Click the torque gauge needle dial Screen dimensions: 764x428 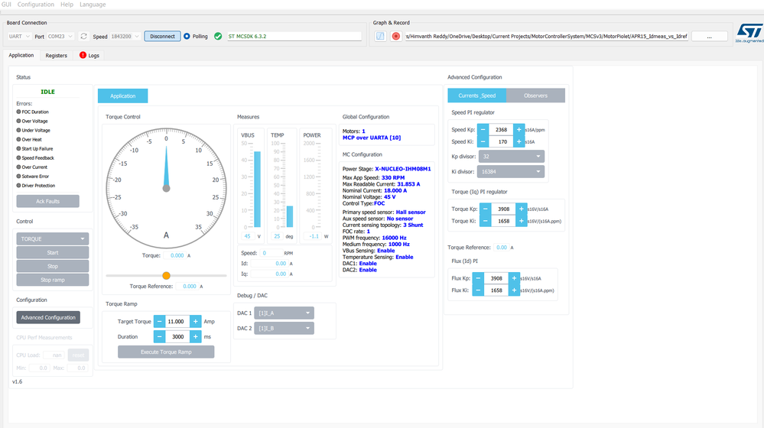[x=166, y=188]
